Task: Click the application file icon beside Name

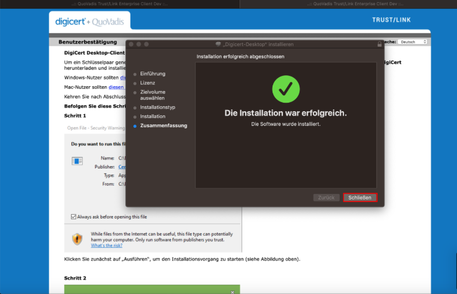Action: 77,161
